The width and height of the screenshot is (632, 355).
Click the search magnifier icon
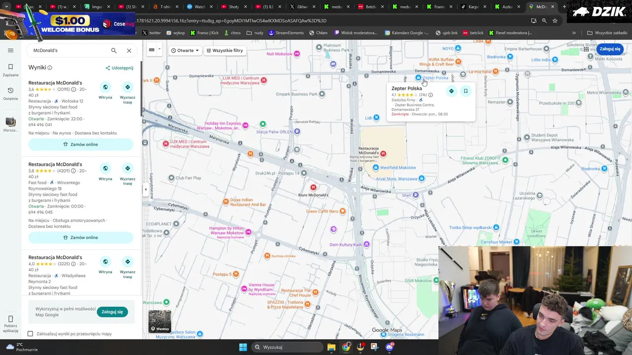pos(114,50)
